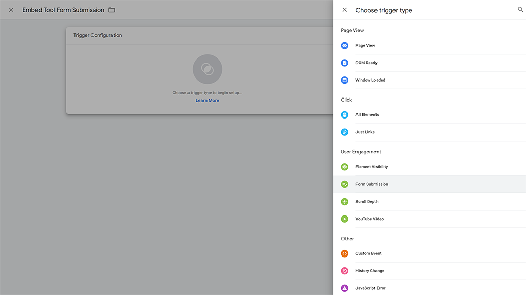Image resolution: width=526 pixels, height=295 pixels.
Task: Click the Trigger Configuration card header
Action: [98, 35]
